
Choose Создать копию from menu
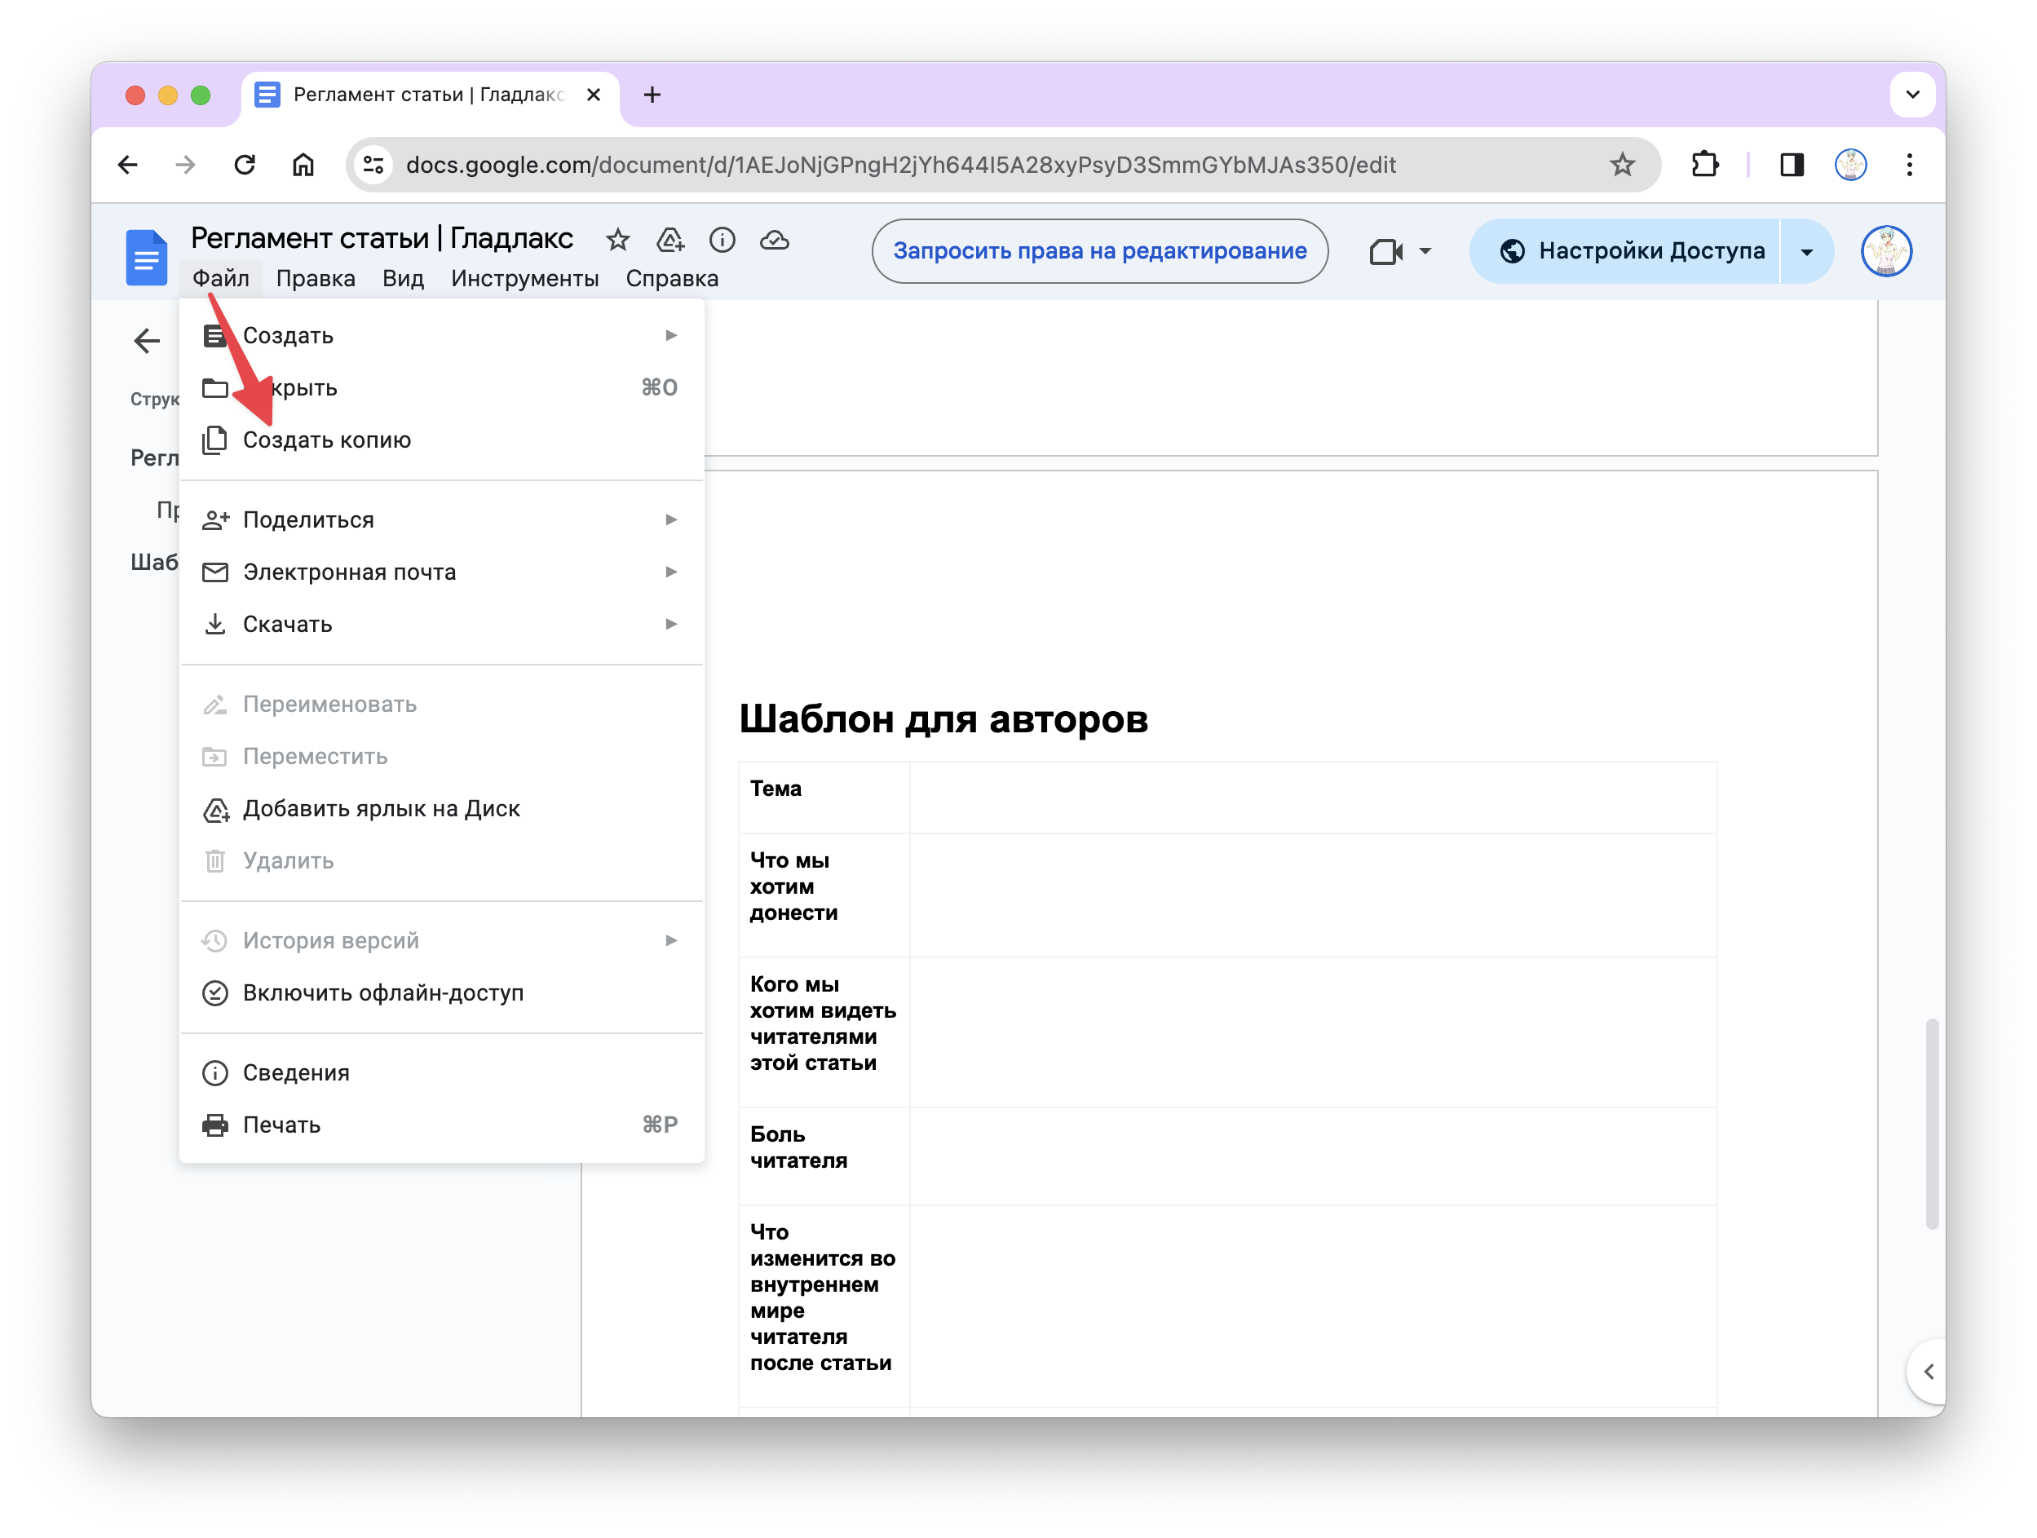point(327,440)
